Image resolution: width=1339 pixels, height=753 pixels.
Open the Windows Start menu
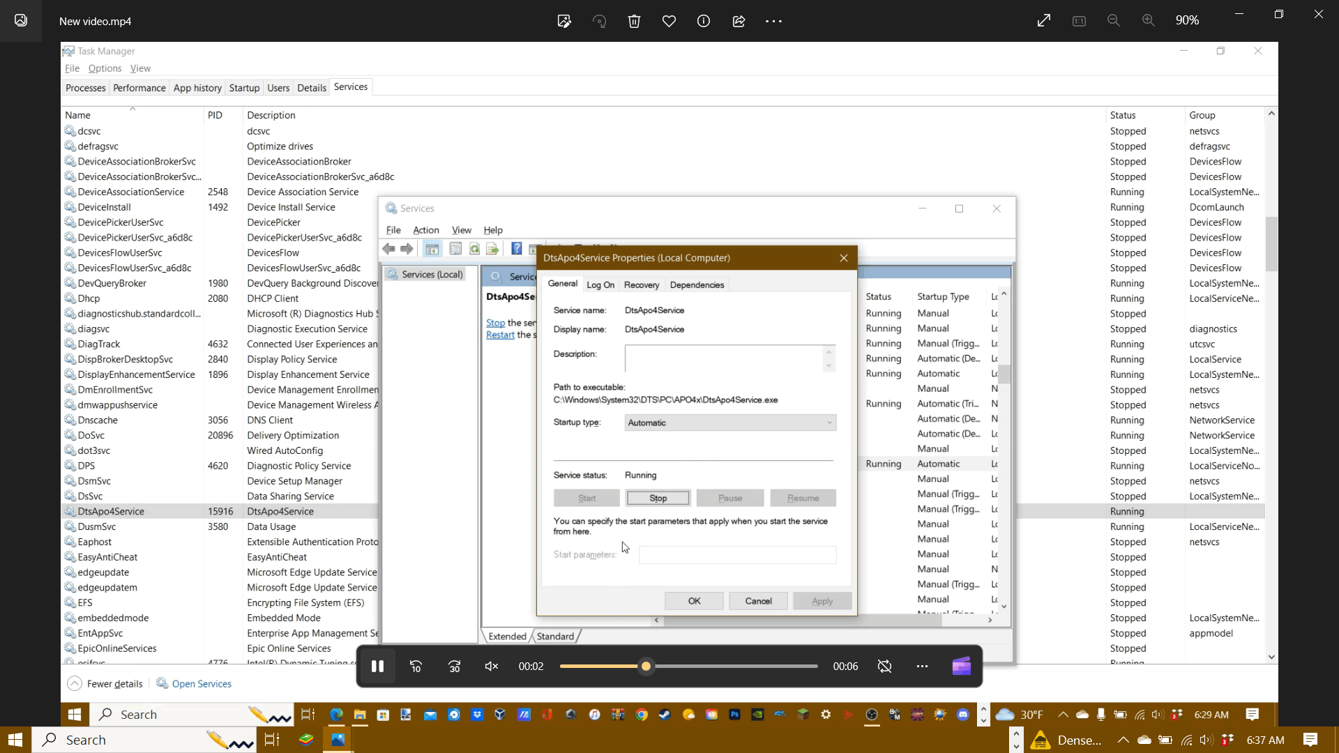tap(15, 740)
